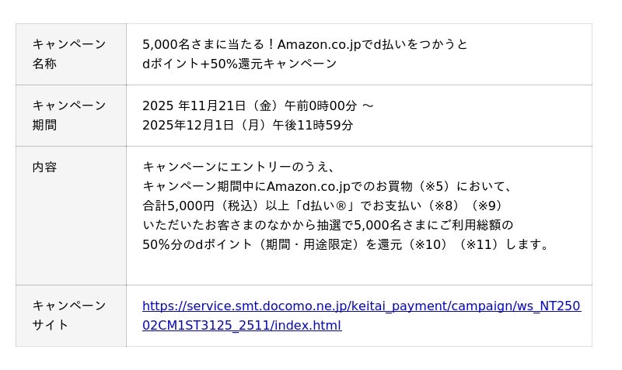
Task: Click the end date 2025年12月1日 line
Action: point(247,125)
